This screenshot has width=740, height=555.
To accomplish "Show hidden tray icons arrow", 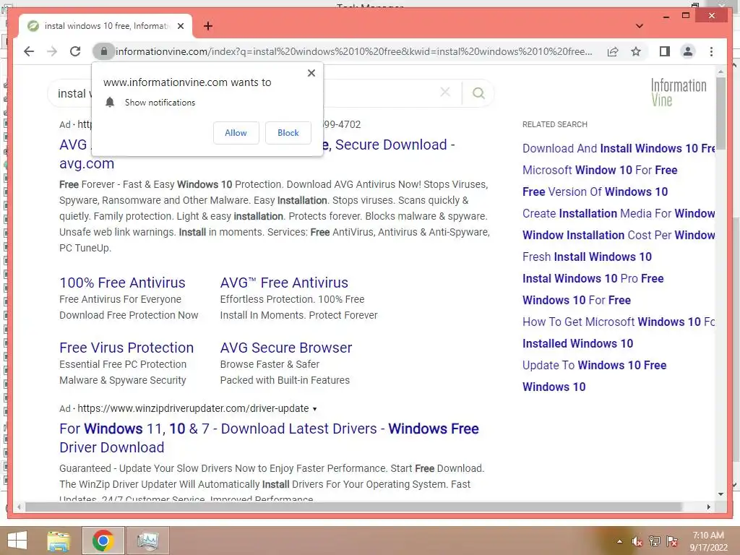I will [619, 541].
